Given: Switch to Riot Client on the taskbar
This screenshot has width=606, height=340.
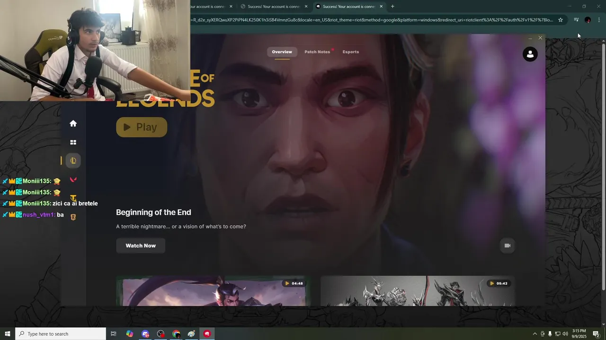Looking at the screenshot, I should [x=207, y=334].
